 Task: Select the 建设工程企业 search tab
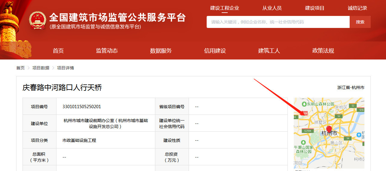(225, 8)
